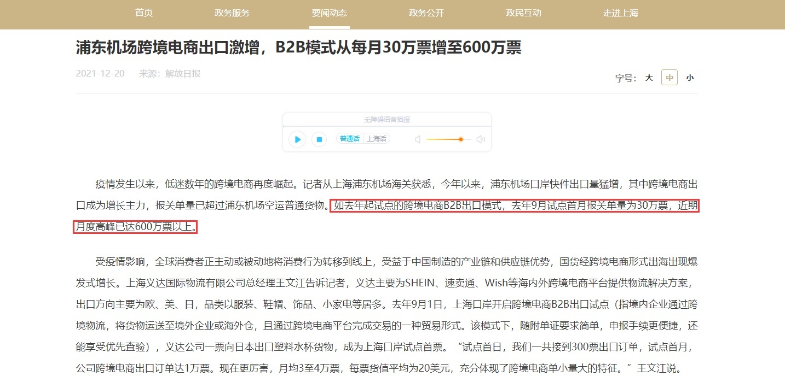Navigate to 政民互动
Screen dimensions: 785x376
tap(524, 13)
